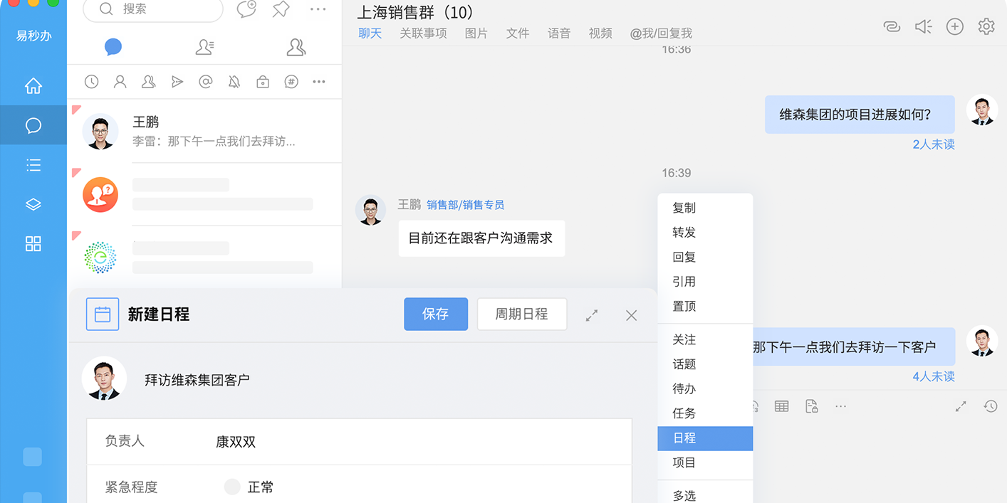The height and width of the screenshot is (503, 1007).
Task: Filter conversations by @ mentions icon
Action: pos(206,82)
